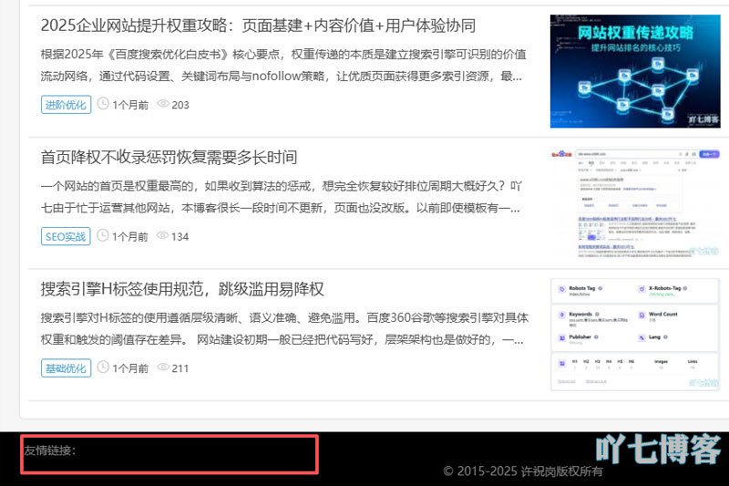
Task: Open article 搜索引擎H标签使用规范，跳级滥用易降权
Action: tap(182, 289)
